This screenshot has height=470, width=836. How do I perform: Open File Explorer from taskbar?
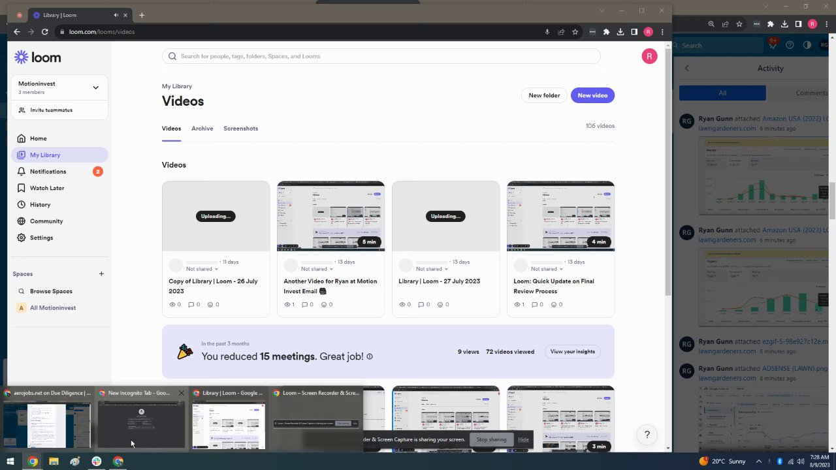[54, 462]
